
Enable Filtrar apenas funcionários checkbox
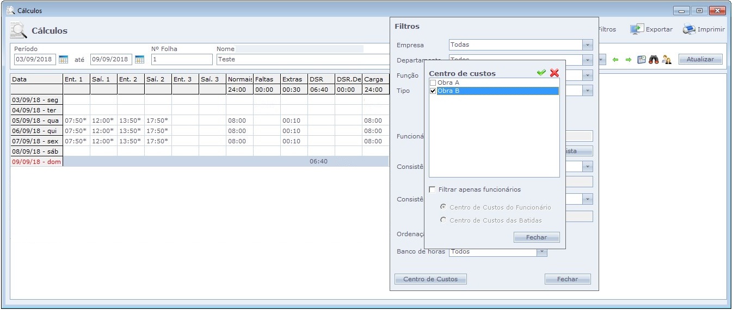click(x=433, y=189)
